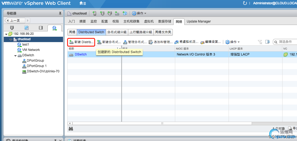Sort by the LACP version column header

(255, 49)
